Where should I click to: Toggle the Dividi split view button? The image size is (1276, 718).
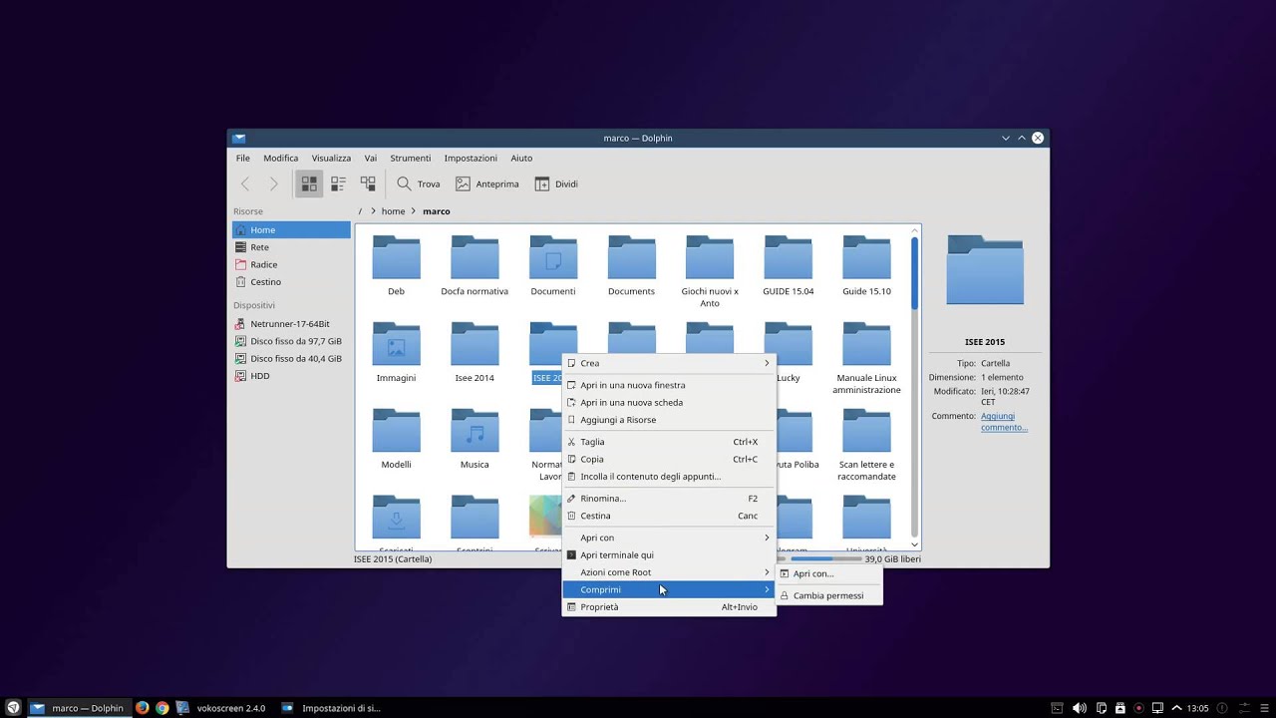pyautogui.click(x=556, y=183)
